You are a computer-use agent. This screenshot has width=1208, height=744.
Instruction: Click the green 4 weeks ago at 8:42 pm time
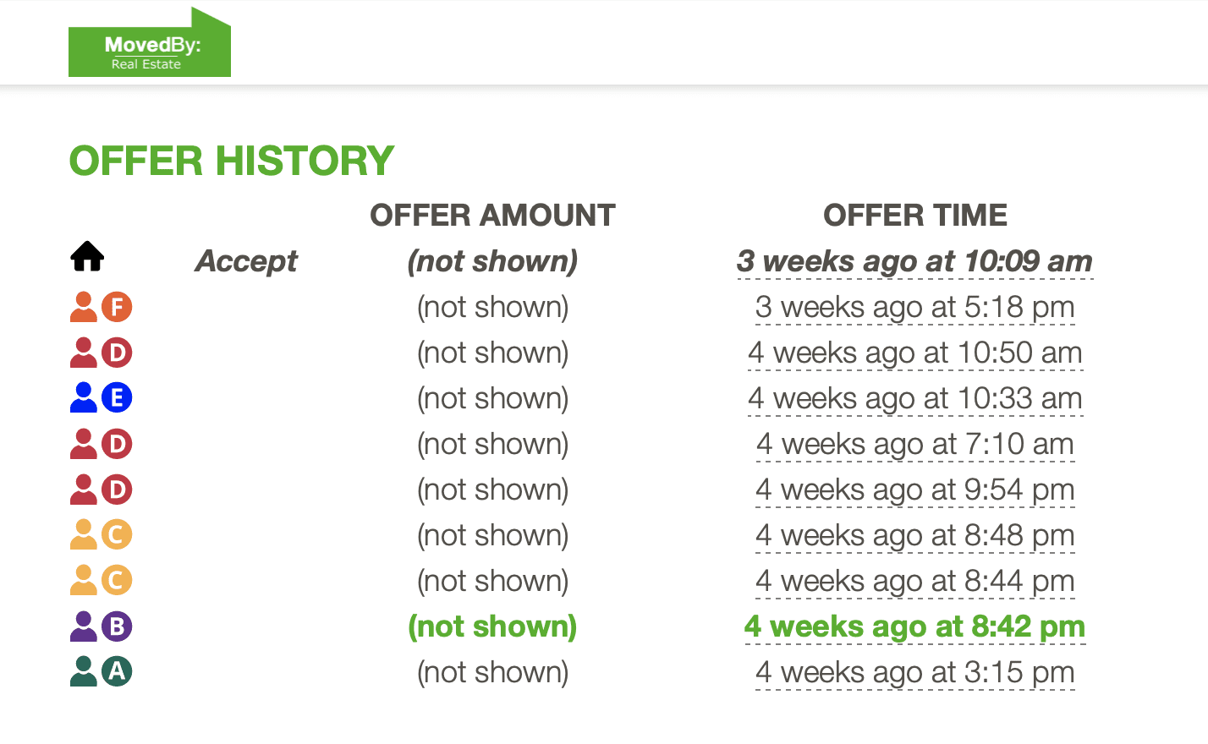(x=914, y=626)
